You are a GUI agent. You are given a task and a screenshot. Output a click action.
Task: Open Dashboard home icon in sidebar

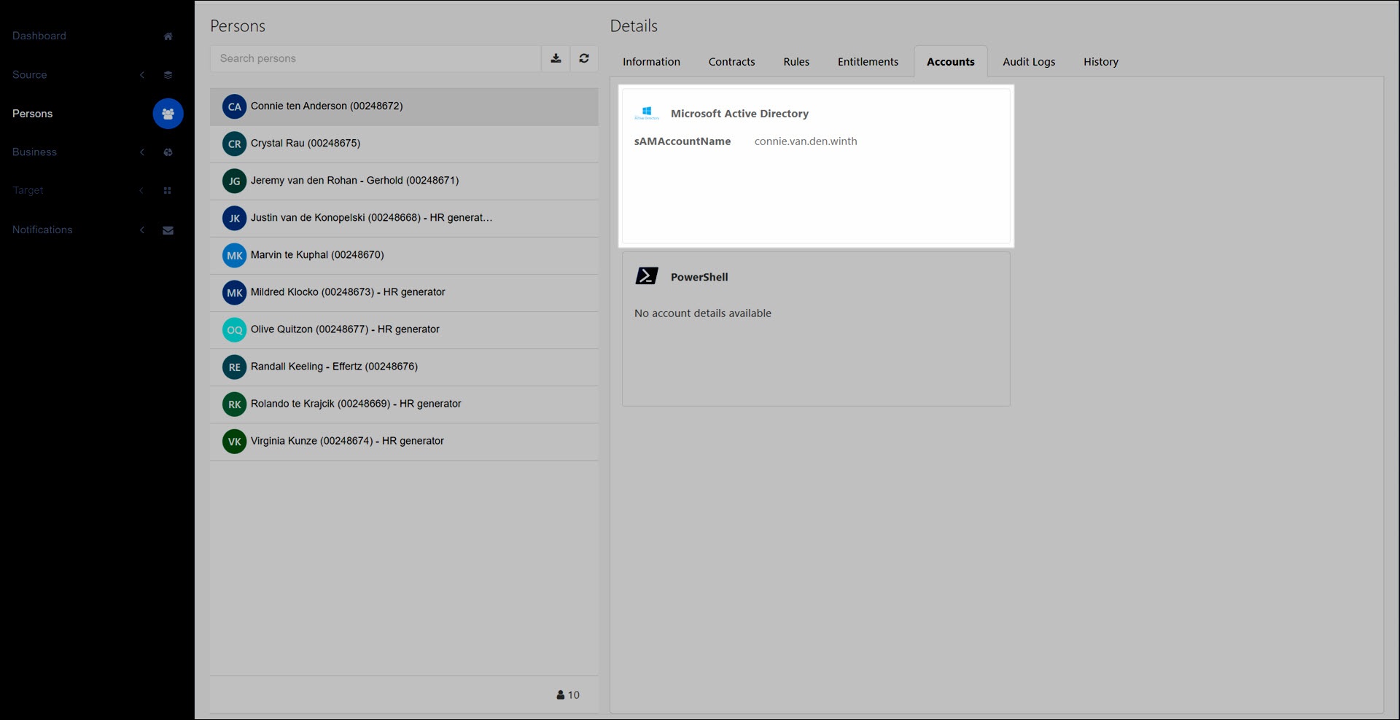pyautogui.click(x=168, y=36)
